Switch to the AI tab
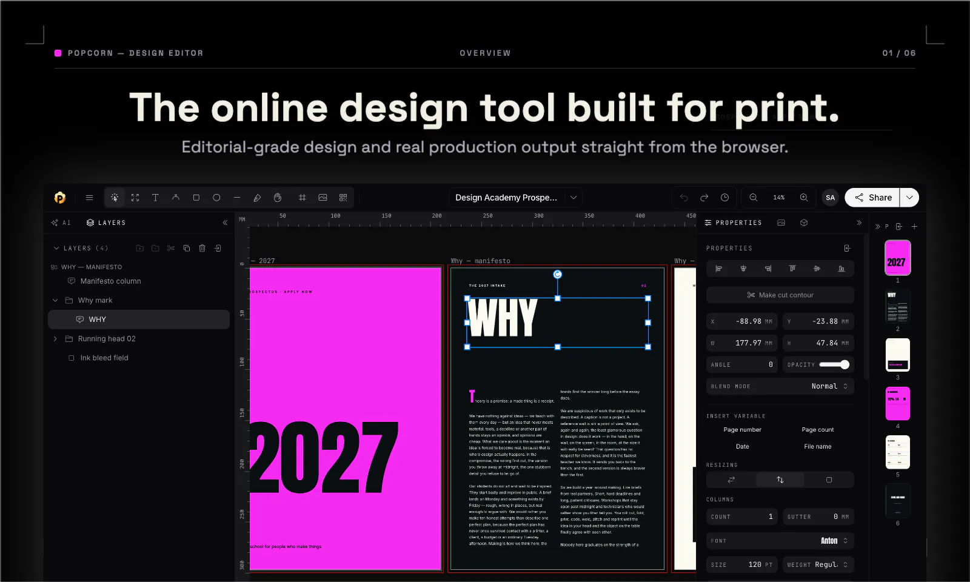970x582 pixels. (61, 222)
